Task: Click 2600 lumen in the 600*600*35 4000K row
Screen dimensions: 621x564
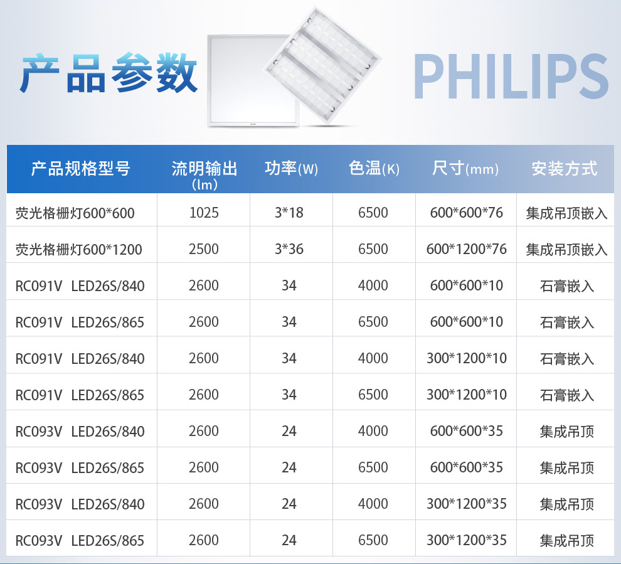Action: click(204, 432)
